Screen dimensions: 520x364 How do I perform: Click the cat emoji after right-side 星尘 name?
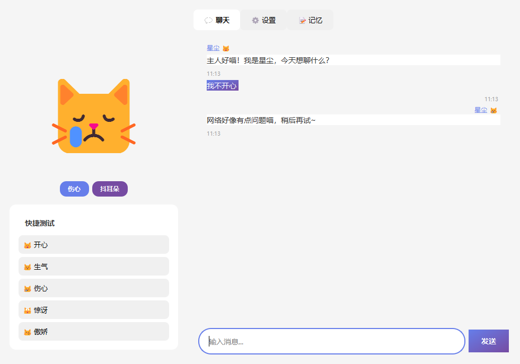coord(493,110)
